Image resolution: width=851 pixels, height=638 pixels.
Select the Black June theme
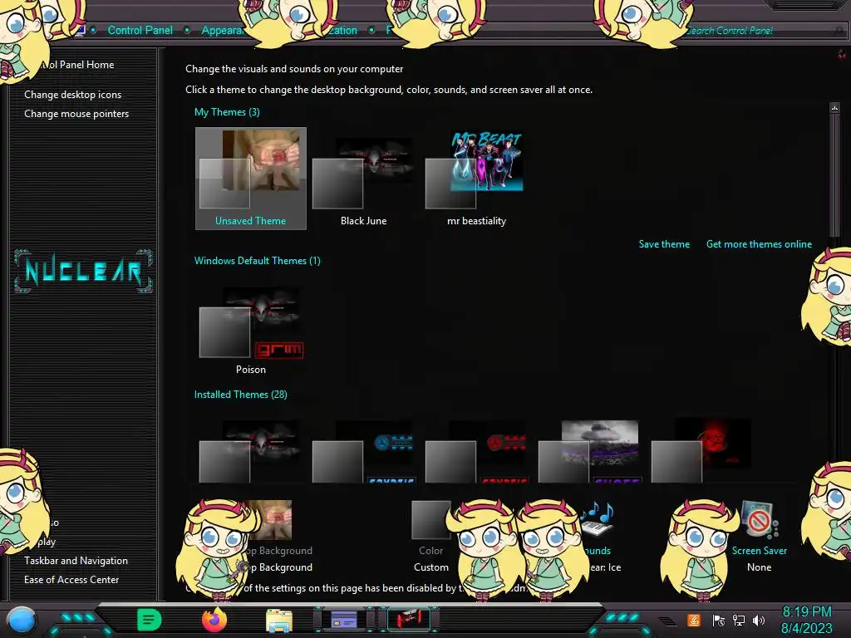point(364,179)
